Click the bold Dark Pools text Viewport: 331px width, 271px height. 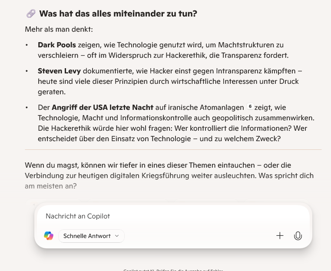[x=57, y=45]
